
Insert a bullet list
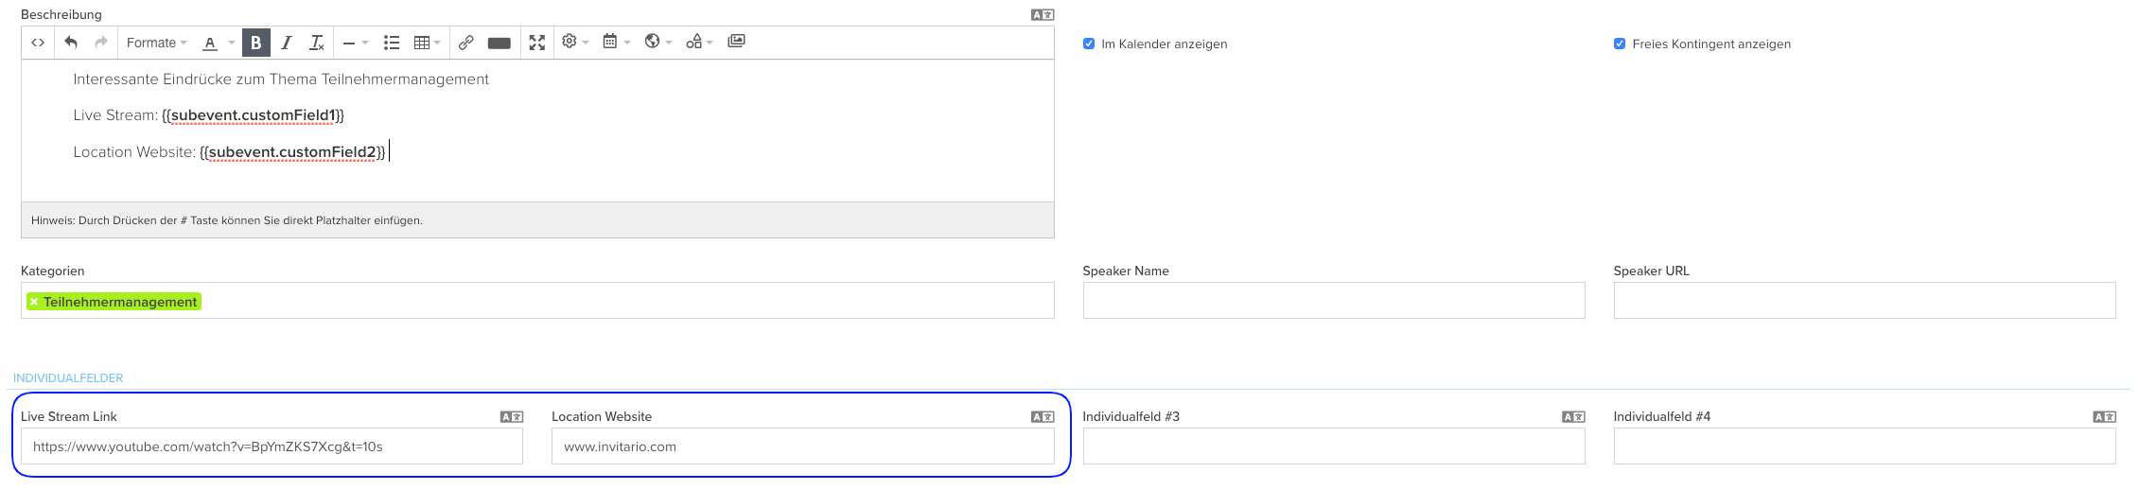tap(392, 43)
